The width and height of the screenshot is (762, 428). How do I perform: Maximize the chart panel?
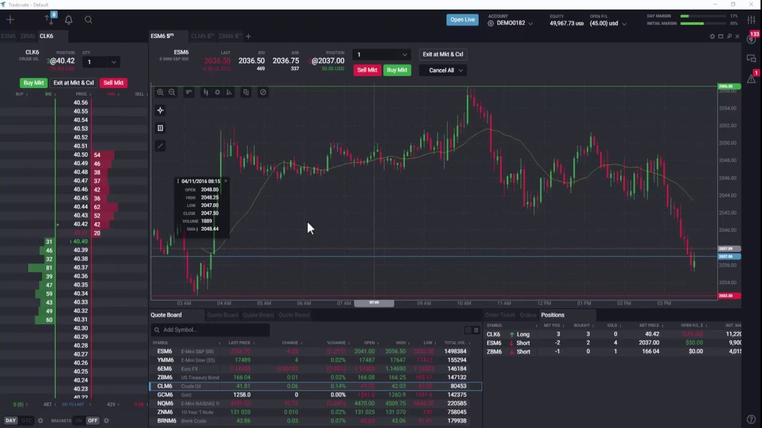click(x=720, y=36)
